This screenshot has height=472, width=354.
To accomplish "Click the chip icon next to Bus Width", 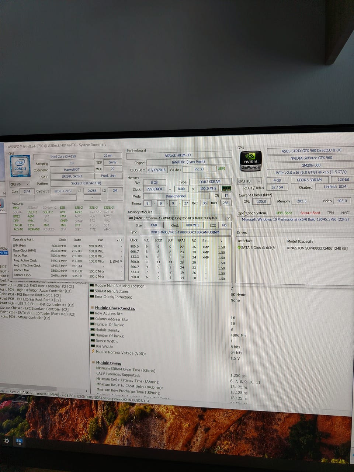I will pyautogui.click(x=93, y=346).
